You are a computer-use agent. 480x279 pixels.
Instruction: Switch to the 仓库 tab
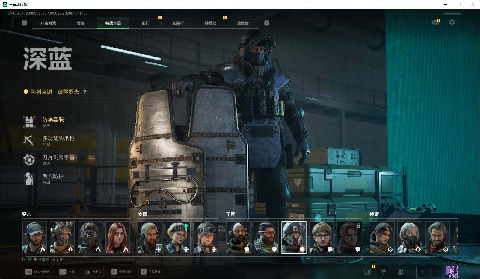click(81, 23)
